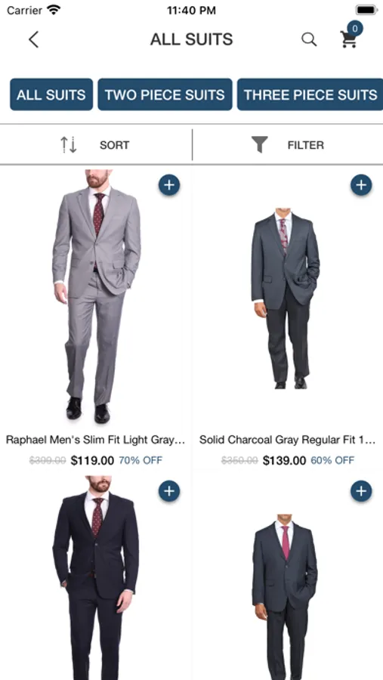Open the search magnifier icon
383x680 pixels.
[309, 39]
